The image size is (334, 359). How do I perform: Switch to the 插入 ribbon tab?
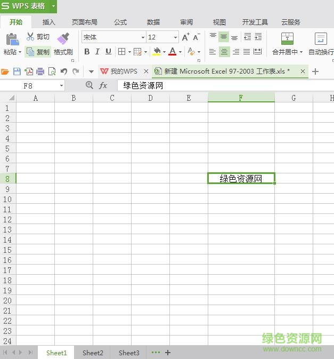click(49, 22)
